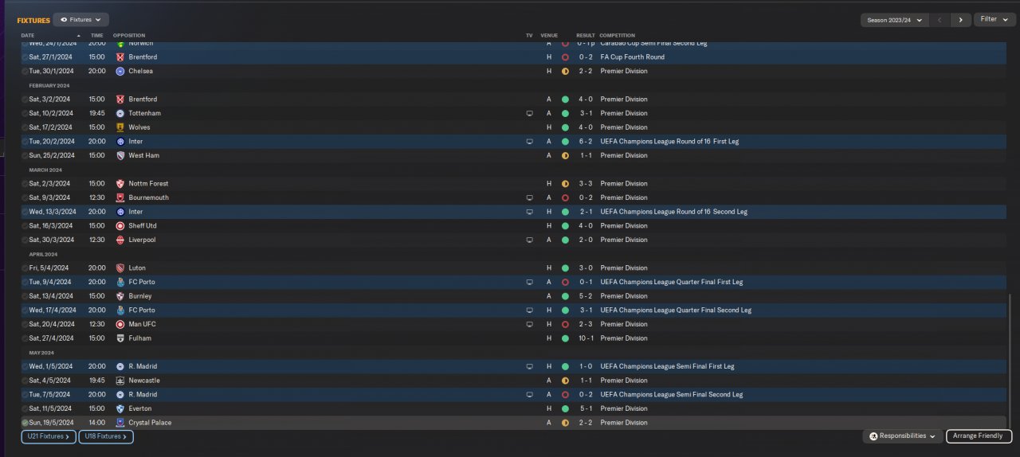This screenshot has width=1020, height=457.
Task: Select the Sun, 19/5/2024 date cell
Action: click(51, 423)
